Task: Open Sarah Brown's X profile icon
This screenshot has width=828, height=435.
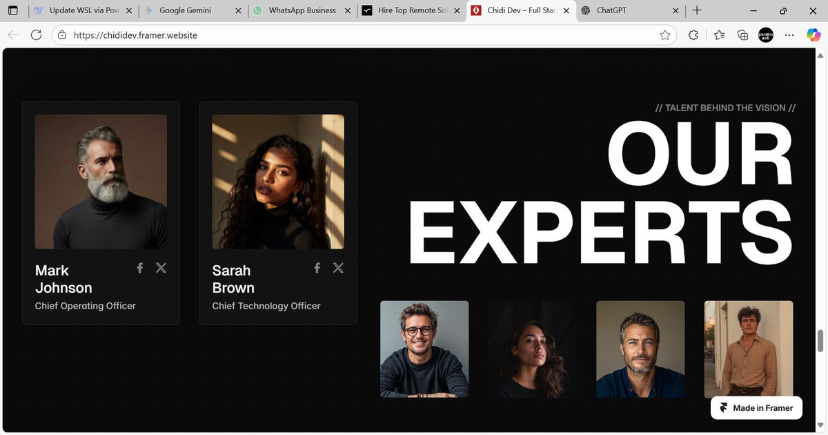Action: pyautogui.click(x=338, y=268)
